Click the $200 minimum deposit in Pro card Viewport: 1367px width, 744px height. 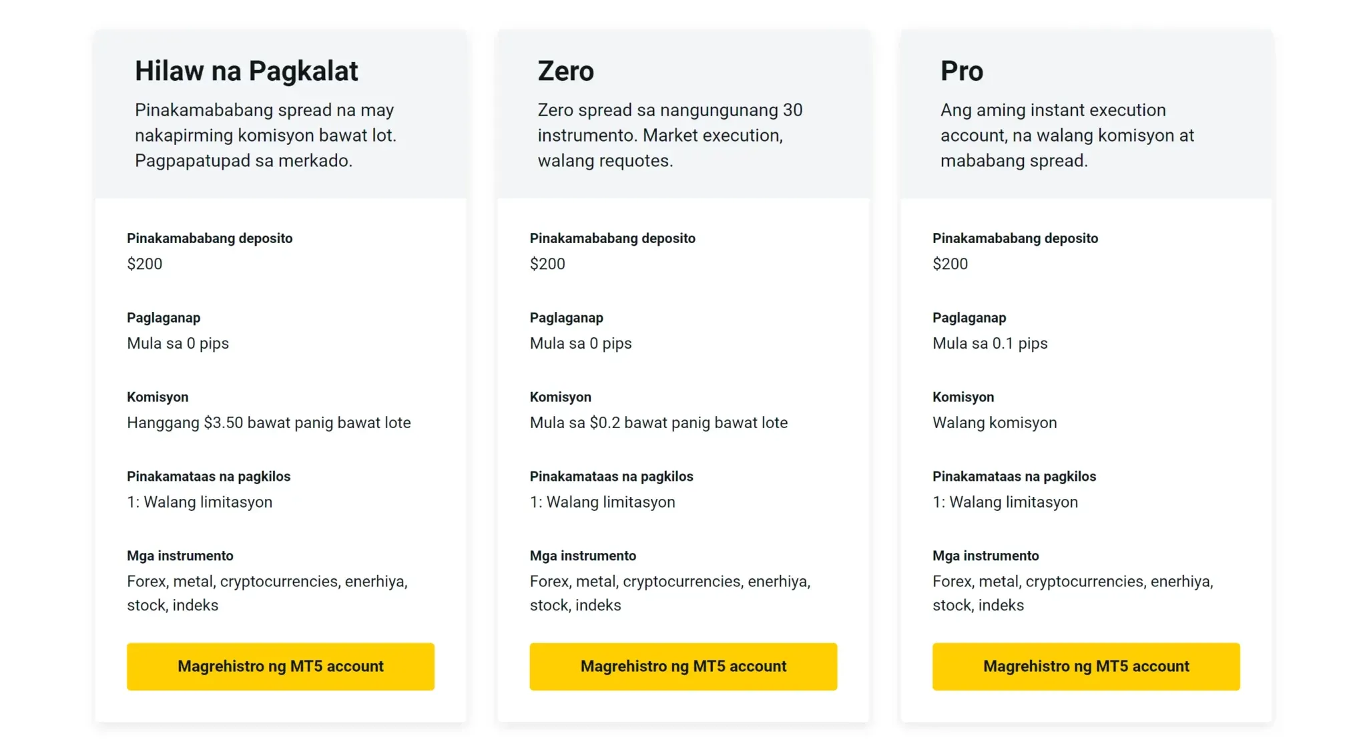click(x=950, y=264)
